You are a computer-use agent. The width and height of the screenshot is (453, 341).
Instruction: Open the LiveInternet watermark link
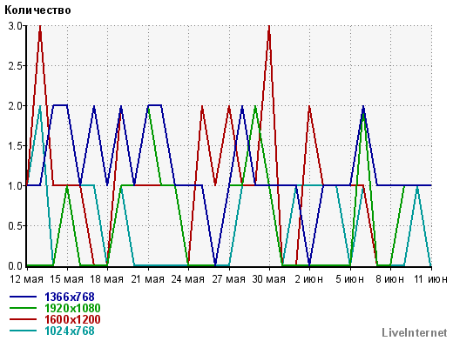click(x=415, y=332)
